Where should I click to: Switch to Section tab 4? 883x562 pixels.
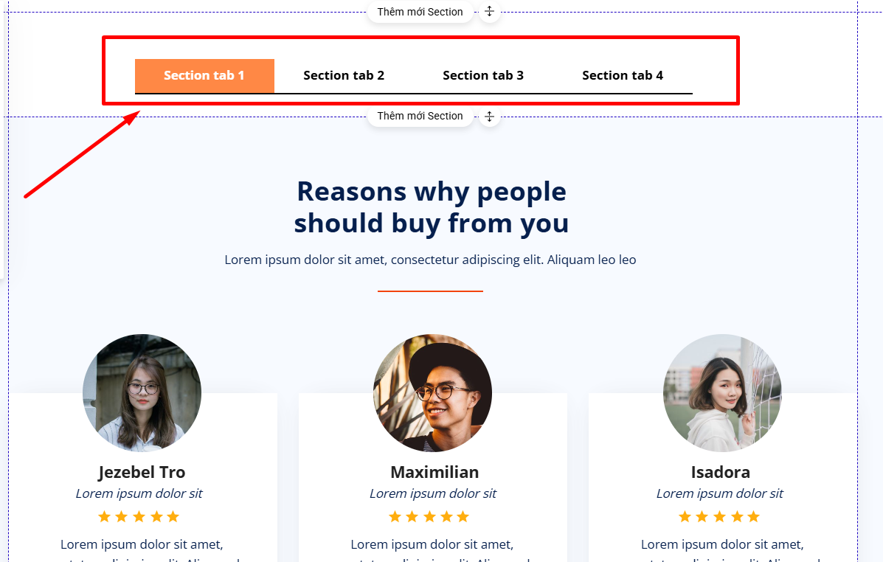coord(623,75)
